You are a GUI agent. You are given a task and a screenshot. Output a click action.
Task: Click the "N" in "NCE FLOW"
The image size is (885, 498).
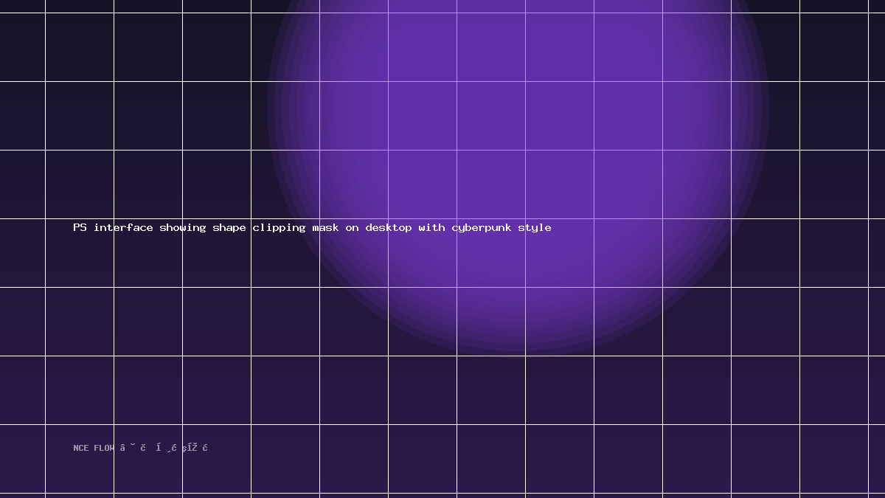click(x=76, y=448)
